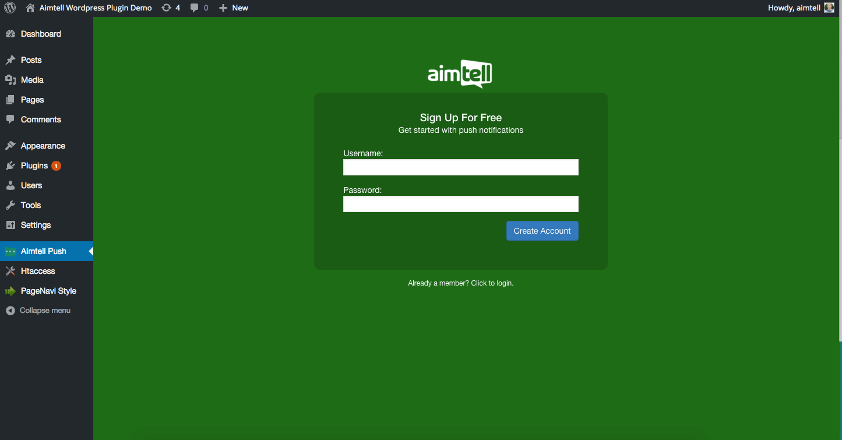Open the Htaccess menu item
Viewport: 842px width, 440px height.
pyautogui.click(x=38, y=271)
